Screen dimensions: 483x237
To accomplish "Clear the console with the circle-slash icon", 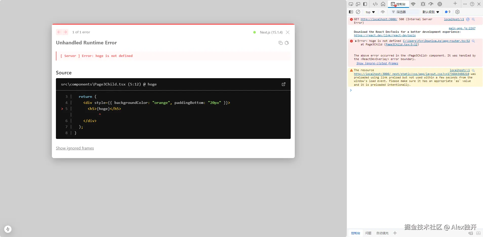I will tap(358, 12).
